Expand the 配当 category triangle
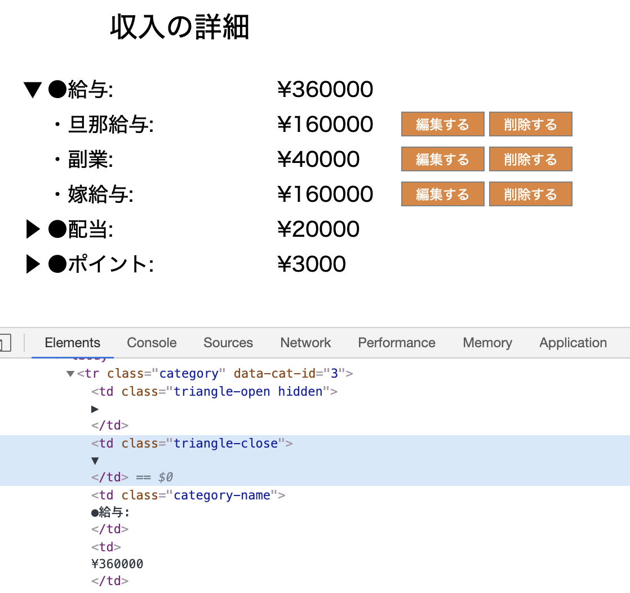This screenshot has height=593, width=630. coord(33,229)
